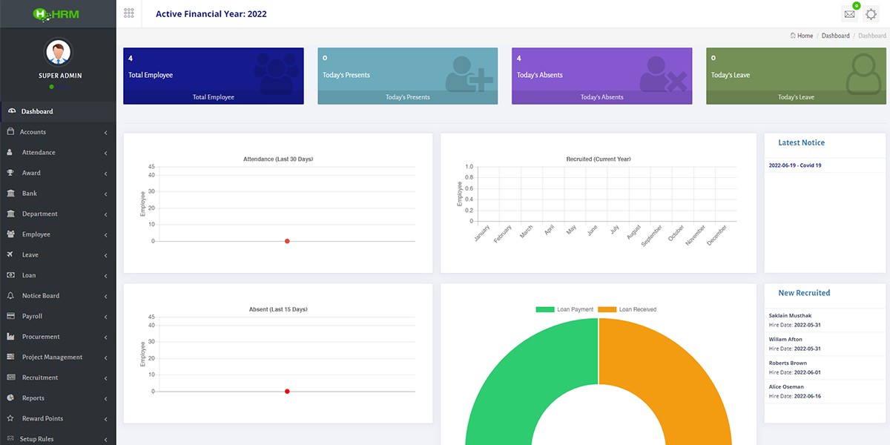Open the Covid 19 notice link
The image size is (890, 445).
click(795, 165)
